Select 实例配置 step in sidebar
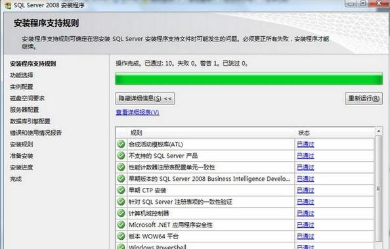The image size is (390, 249). pos(22,87)
